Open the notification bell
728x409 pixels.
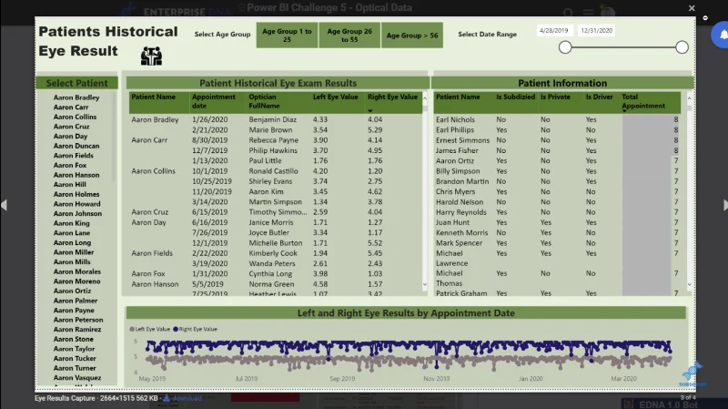(x=722, y=35)
